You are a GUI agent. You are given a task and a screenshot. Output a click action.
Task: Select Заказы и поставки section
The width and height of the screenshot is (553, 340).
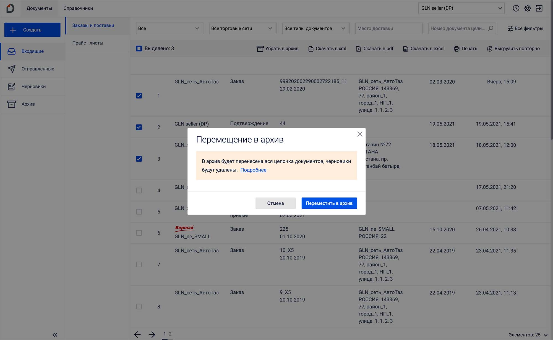[x=98, y=25]
